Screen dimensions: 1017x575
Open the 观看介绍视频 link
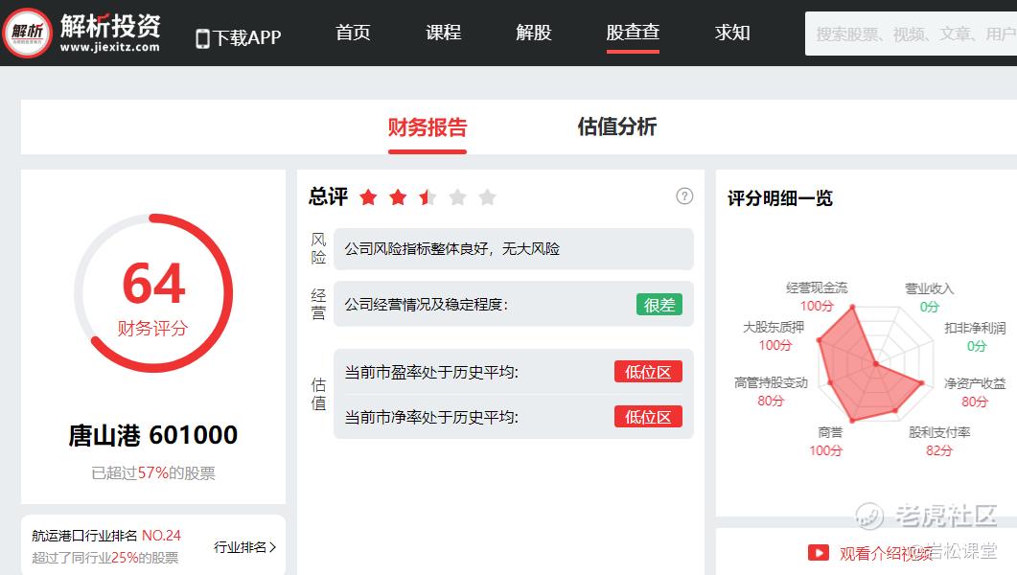click(886, 554)
